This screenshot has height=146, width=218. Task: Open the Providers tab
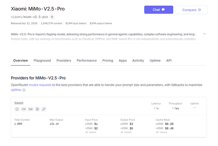[64, 60]
